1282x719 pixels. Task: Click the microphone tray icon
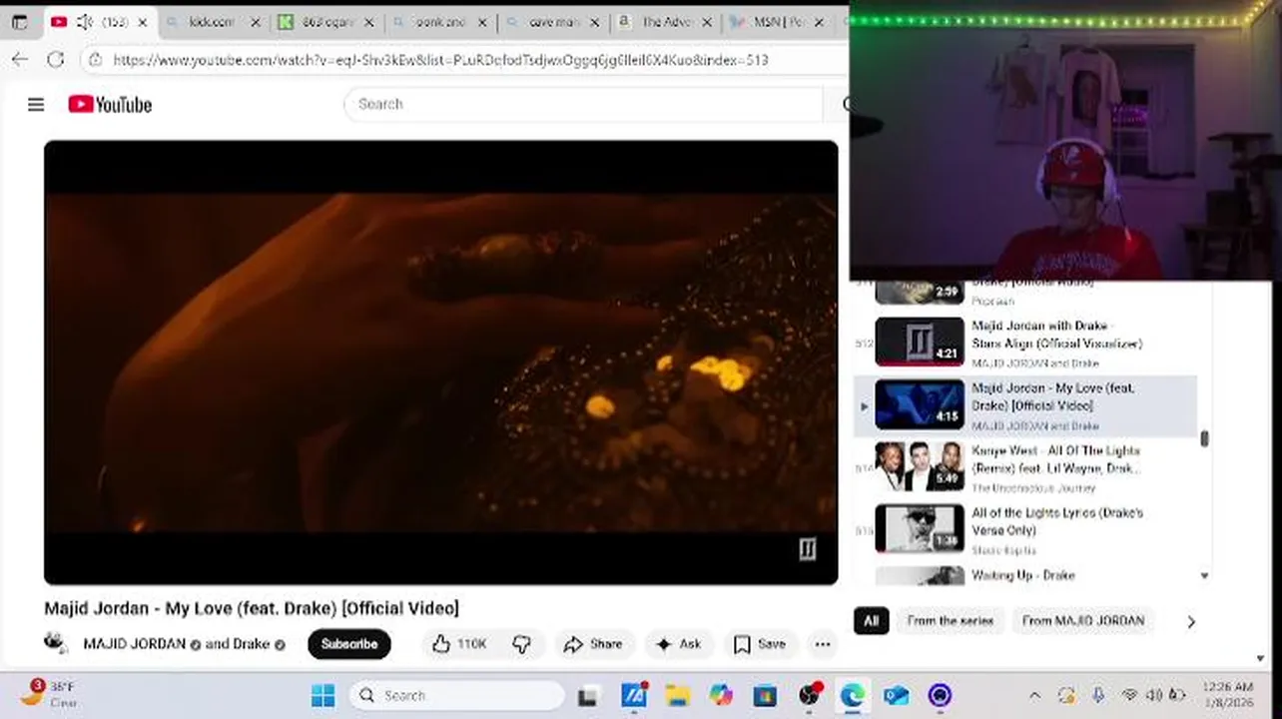(x=1097, y=695)
